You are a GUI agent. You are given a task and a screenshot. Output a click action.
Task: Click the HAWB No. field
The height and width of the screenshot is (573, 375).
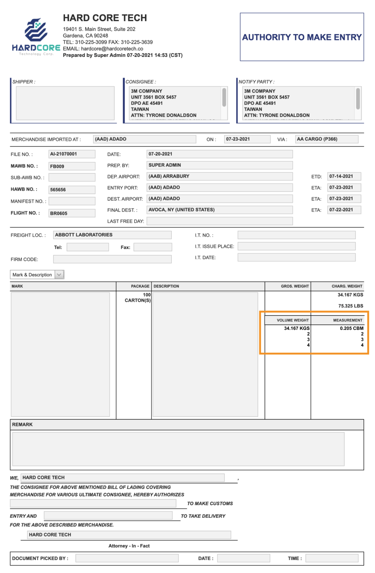[x=72, y=190]
